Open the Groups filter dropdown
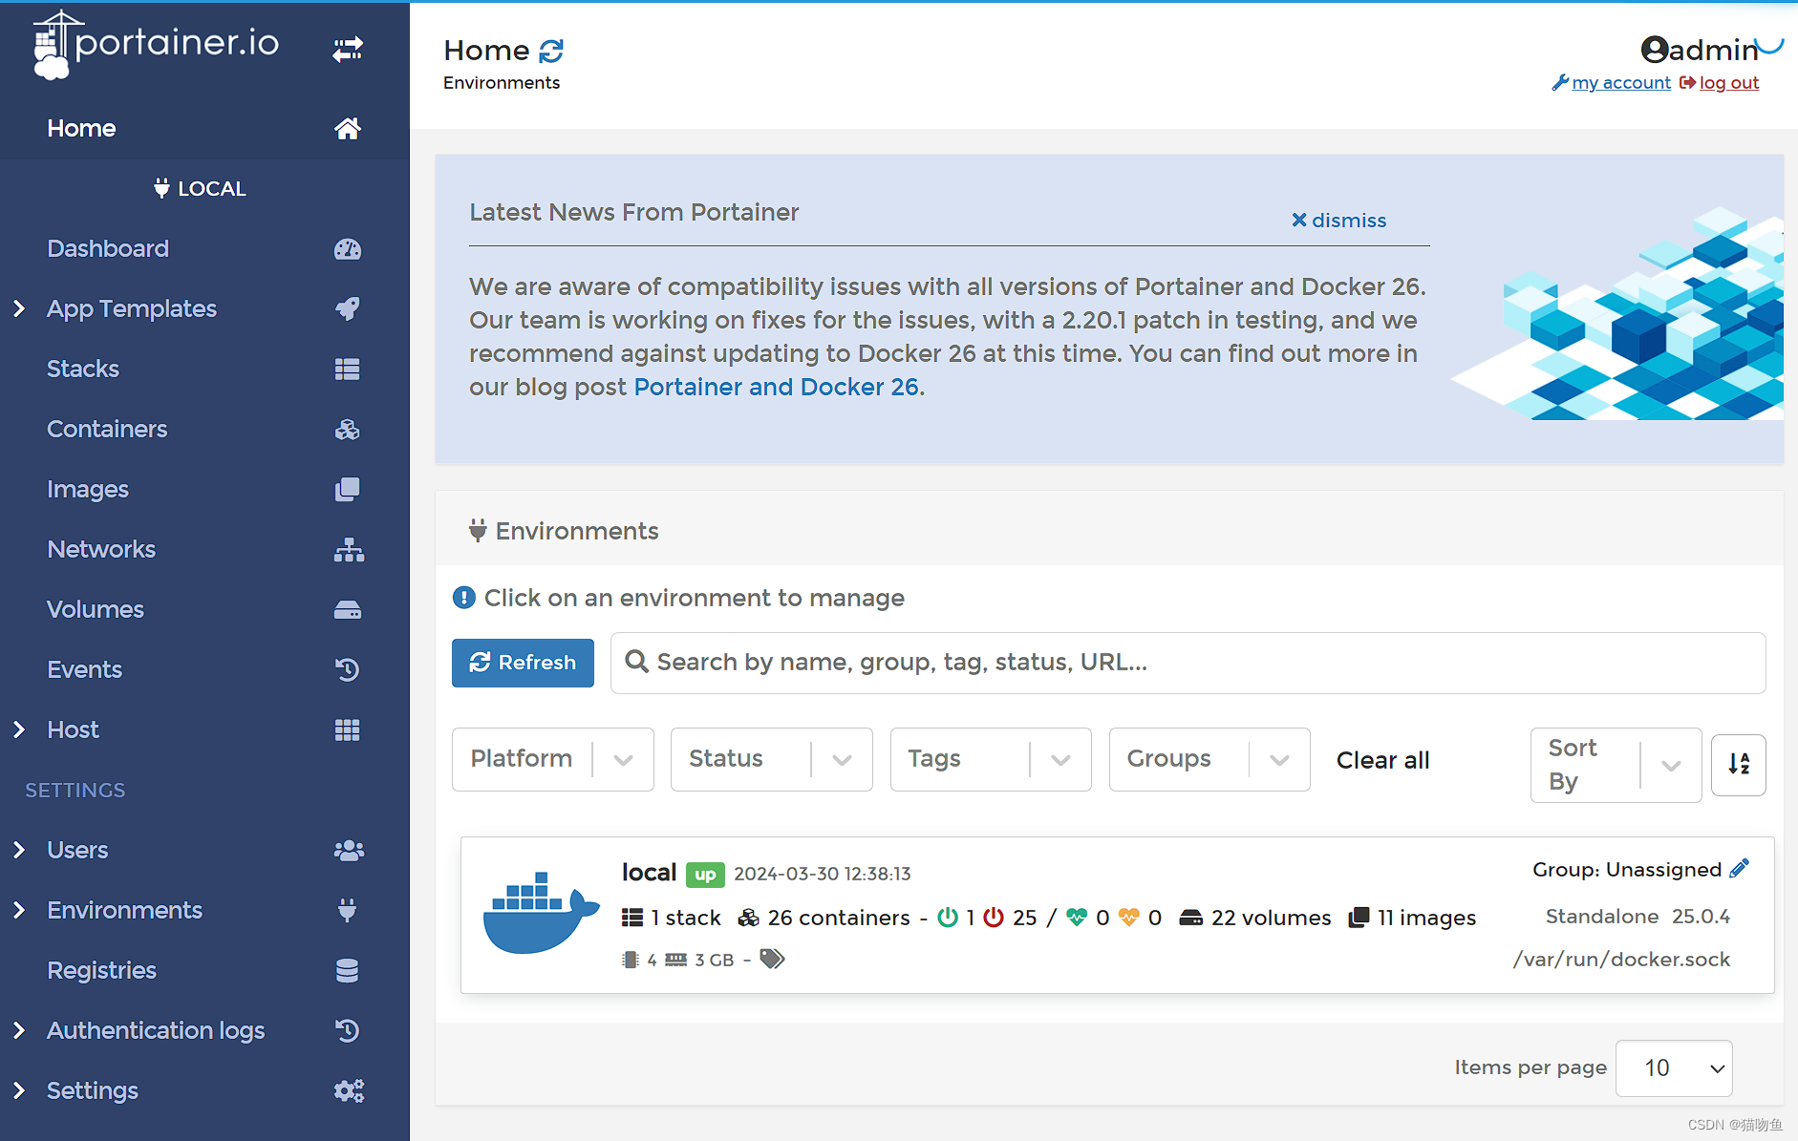 (x=1209, y=759)
